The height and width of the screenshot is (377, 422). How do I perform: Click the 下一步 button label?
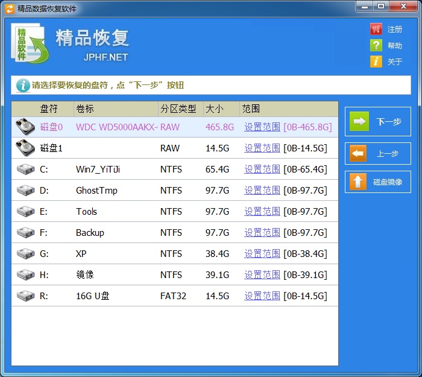pos(389,122)
